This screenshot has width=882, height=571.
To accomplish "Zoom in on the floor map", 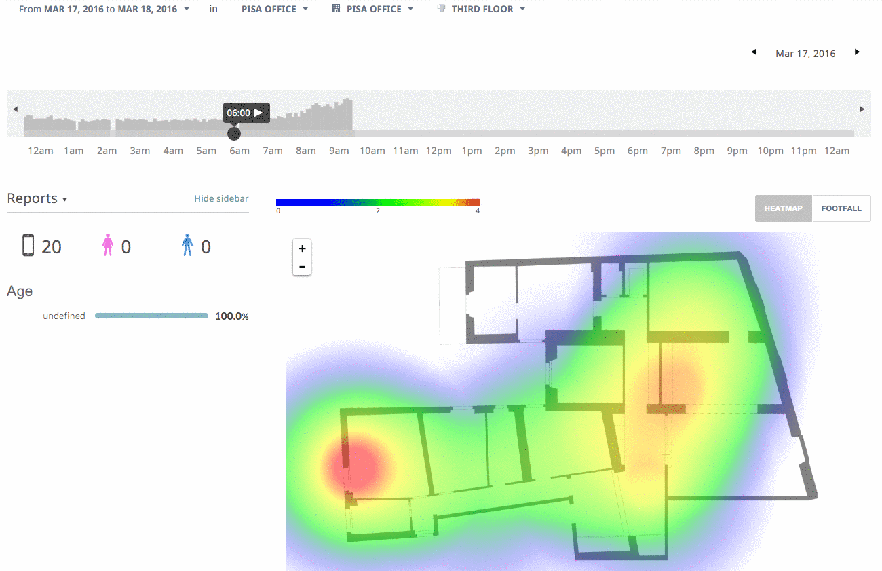I will click(x=302, y=249).
